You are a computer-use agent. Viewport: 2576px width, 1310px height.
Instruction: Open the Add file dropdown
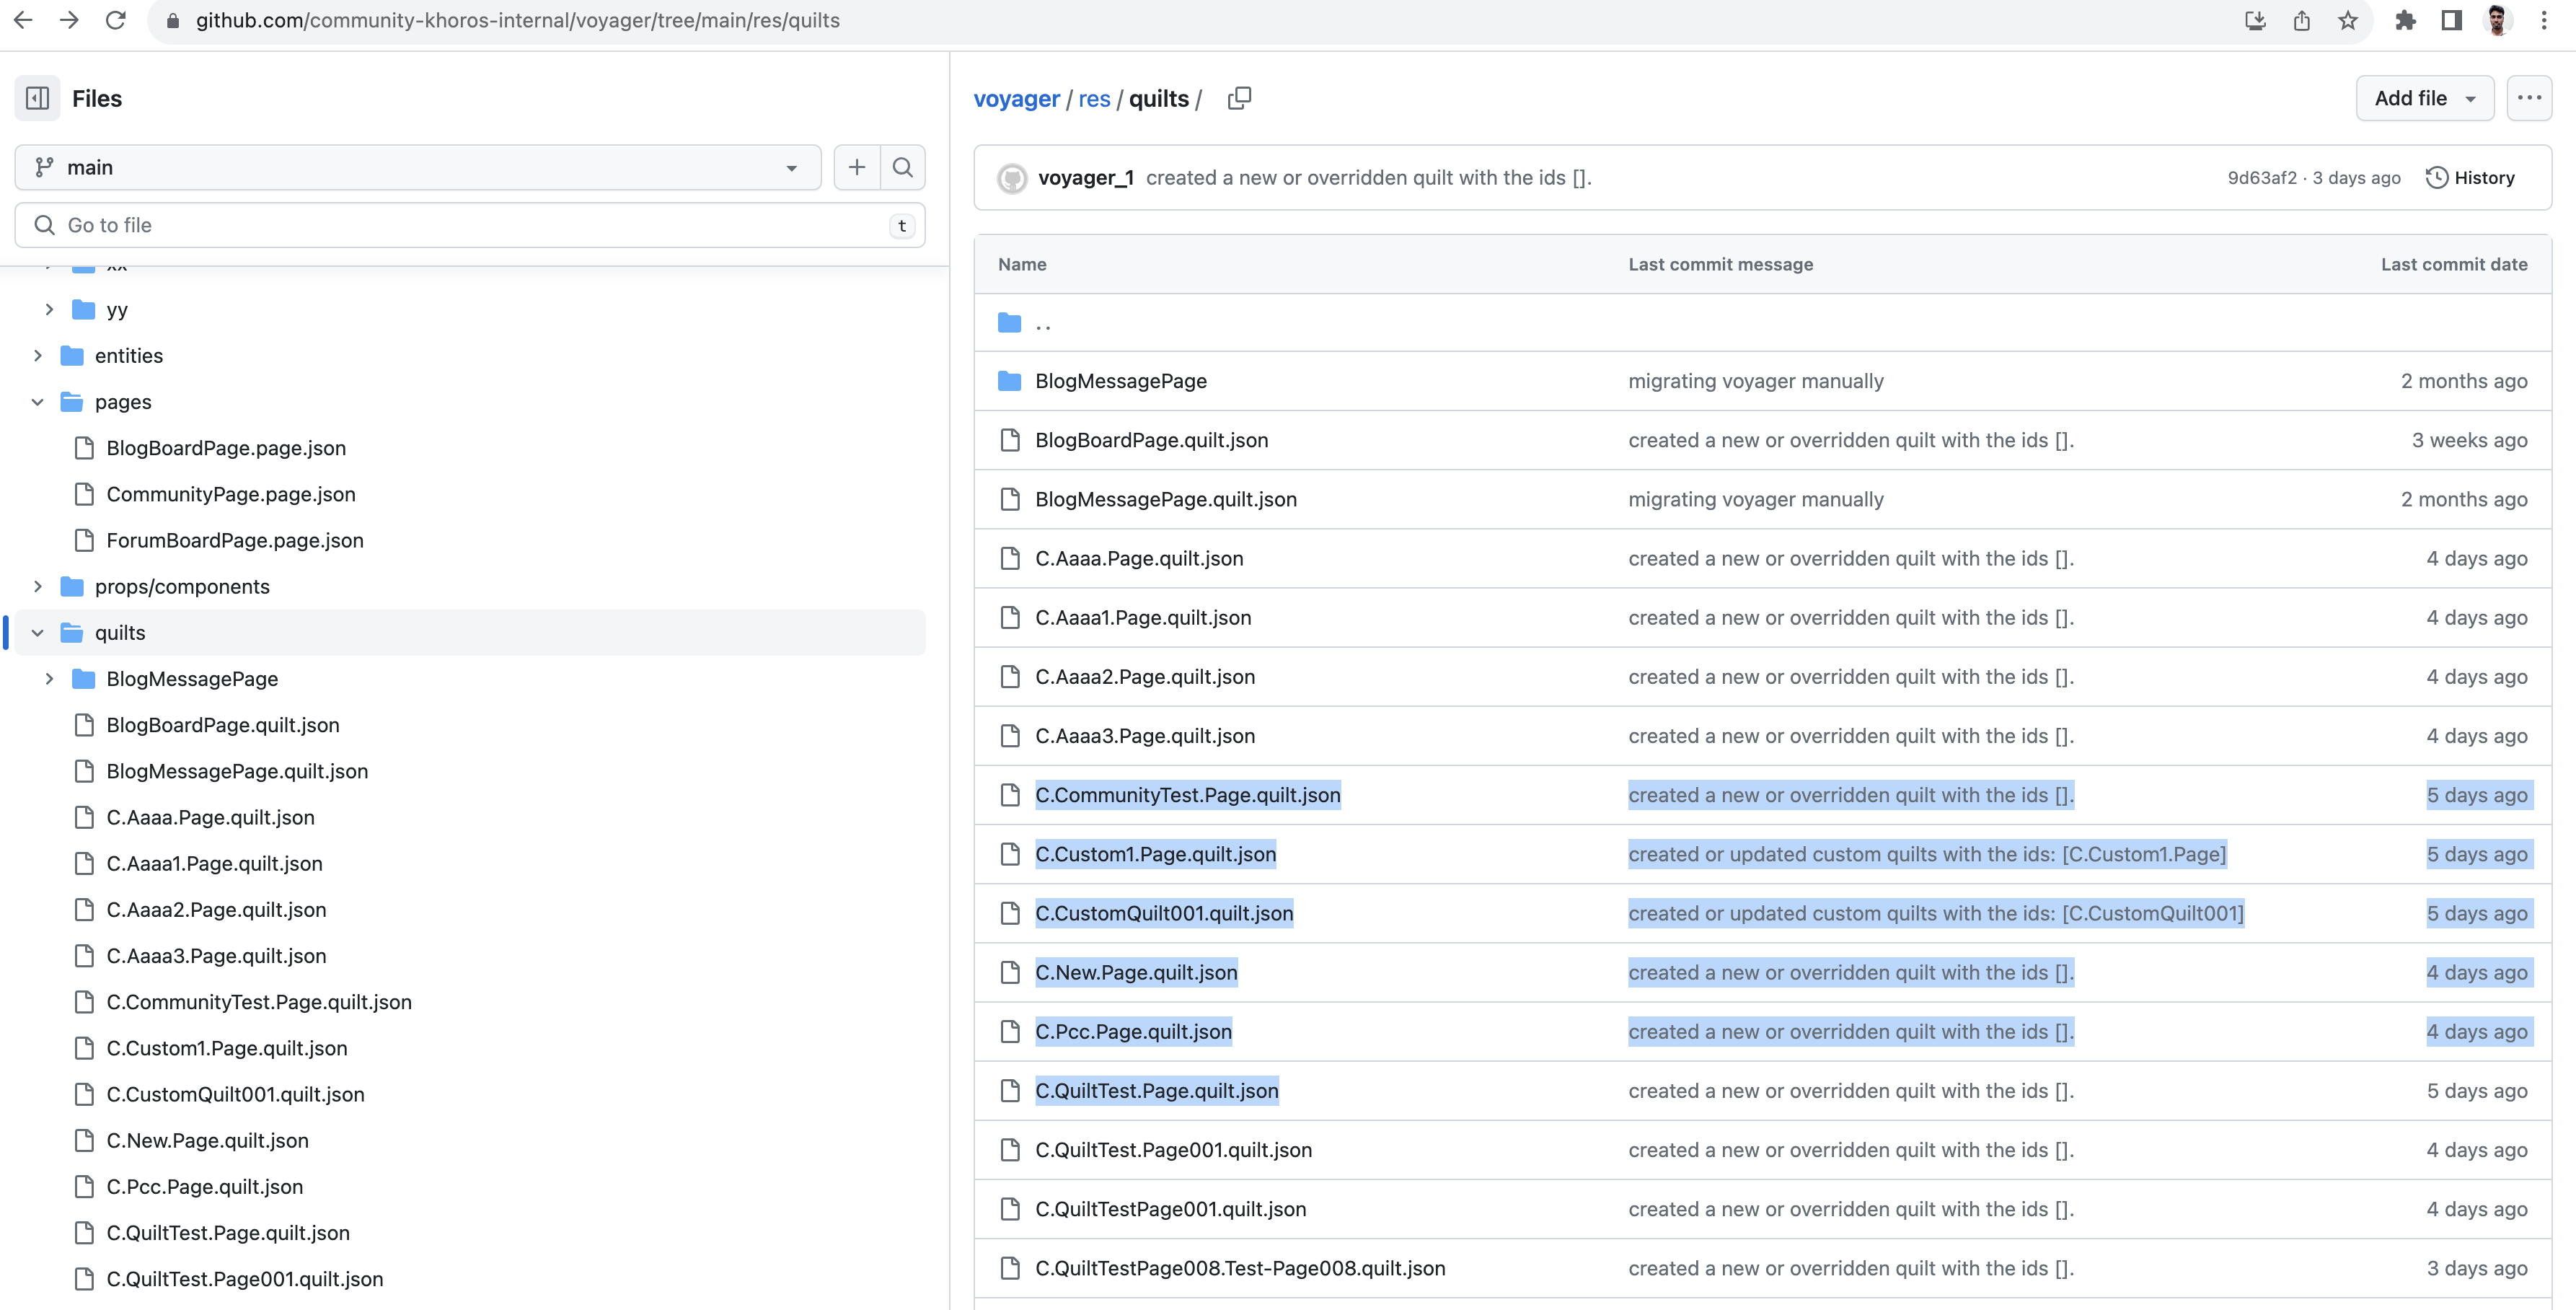(2425, 98)
